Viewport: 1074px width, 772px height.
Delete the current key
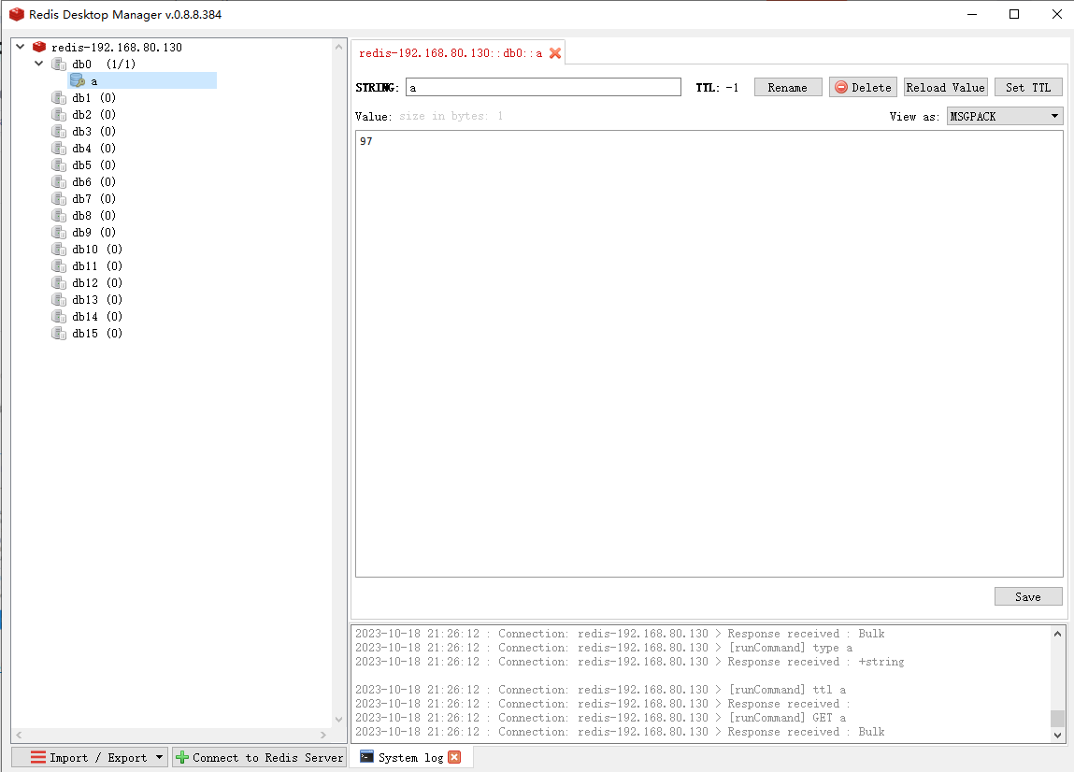[863, 87]
